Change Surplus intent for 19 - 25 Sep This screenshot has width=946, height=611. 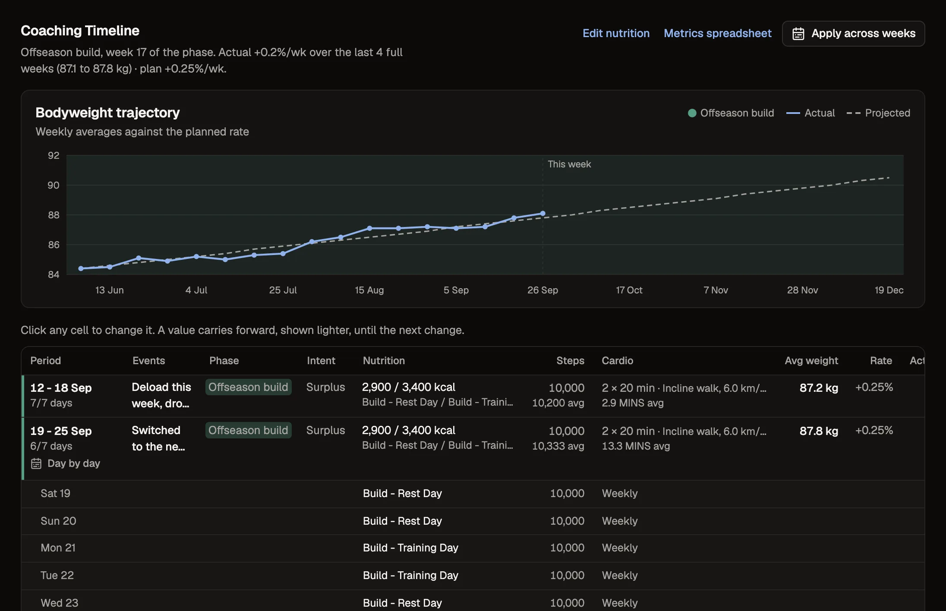tap(325, 430)
